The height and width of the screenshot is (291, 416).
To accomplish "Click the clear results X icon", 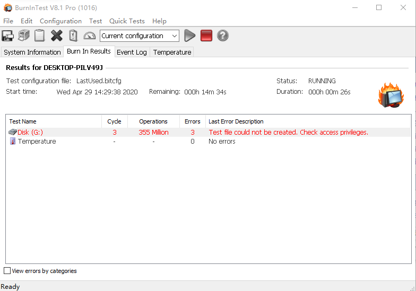I will tap(56, 36).
